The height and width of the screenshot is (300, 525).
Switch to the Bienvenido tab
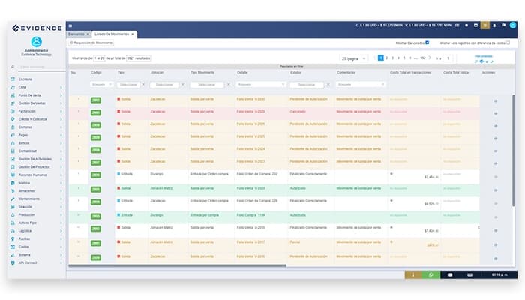(76, 34)
